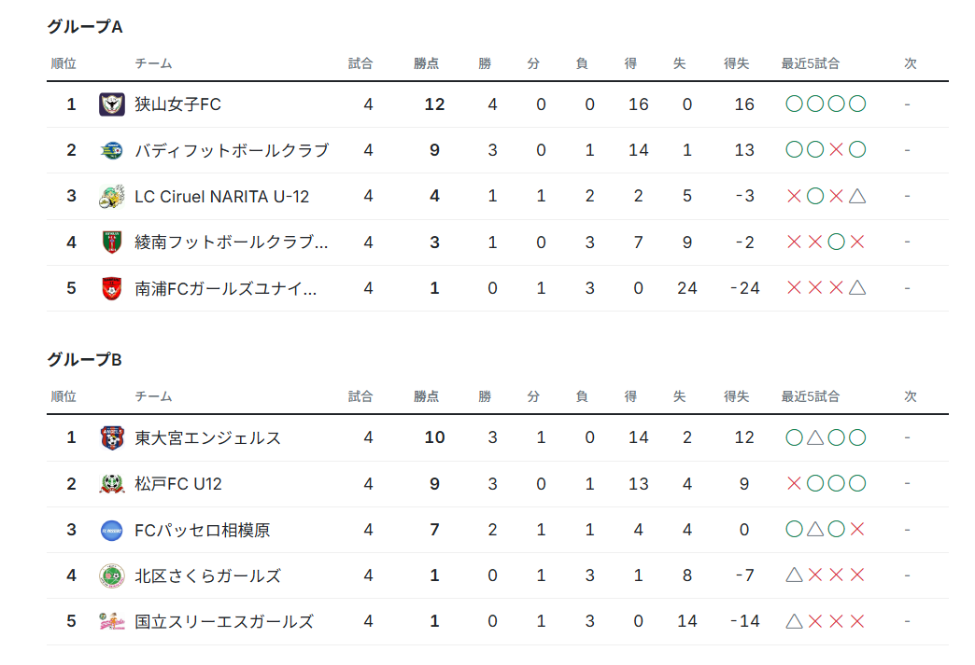Viewport: 975px width, 665px height.
Task: Click the red X loss mark for バディフットボールクラブ
Action: point(837,149)
